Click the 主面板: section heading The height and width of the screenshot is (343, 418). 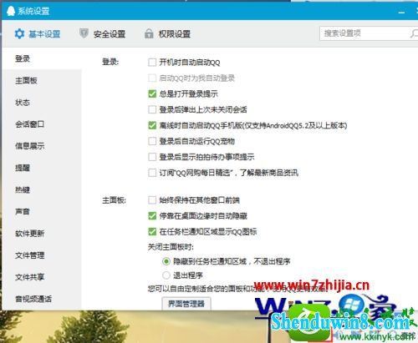114,200
